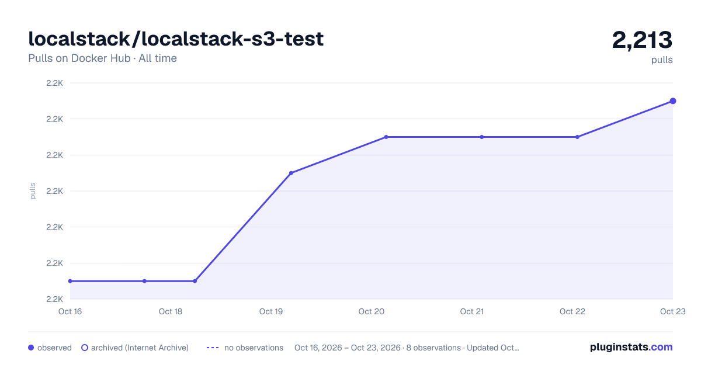Click the 2,213 pulls total
This screenshot has width=701, height=368.
[642, 40]
